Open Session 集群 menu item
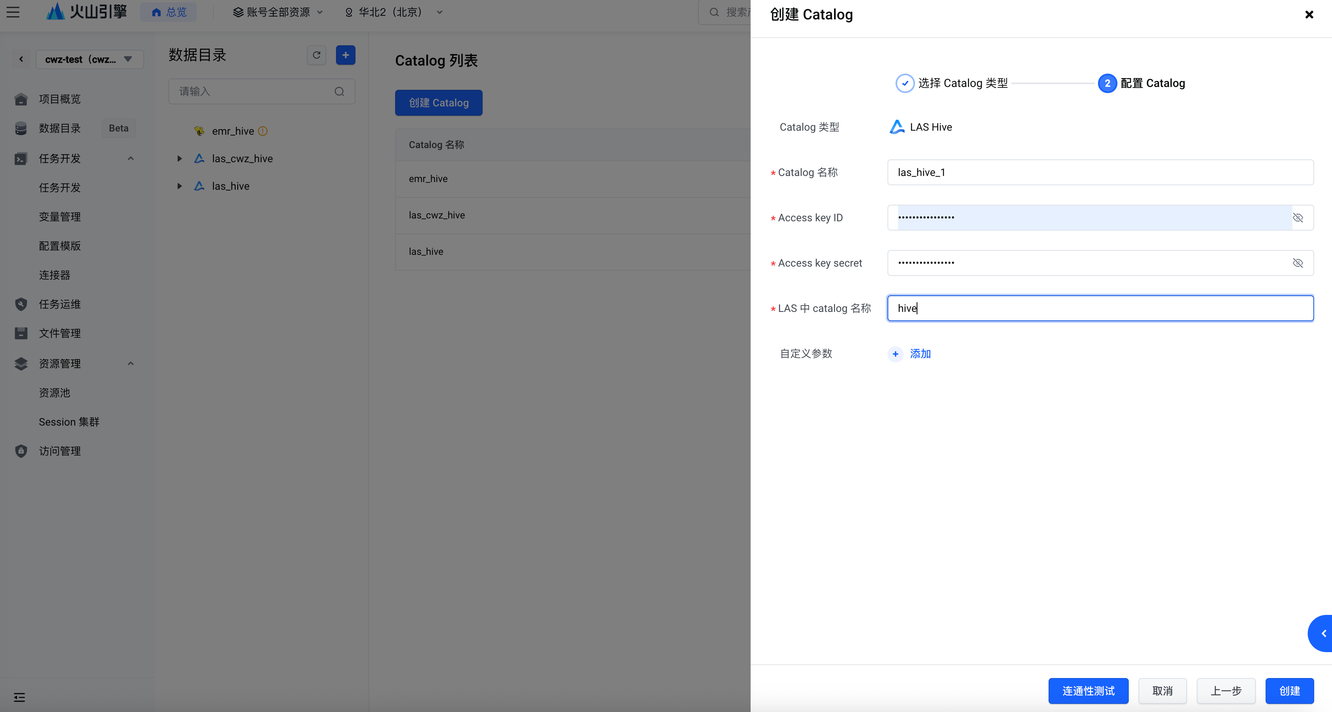Screen dimensions: 1332x712 point(69,422)
